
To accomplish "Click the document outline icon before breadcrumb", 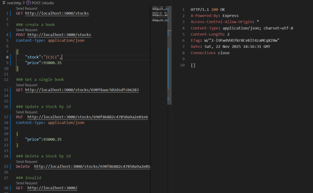I will coord(4,3).
